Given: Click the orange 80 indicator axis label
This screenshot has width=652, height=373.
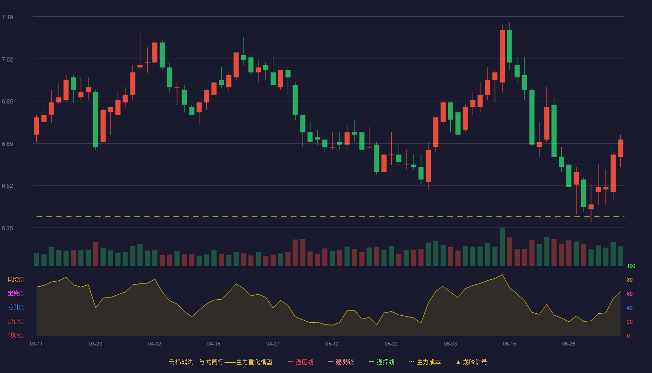Looking at the screenshot, I should (630, 280).
